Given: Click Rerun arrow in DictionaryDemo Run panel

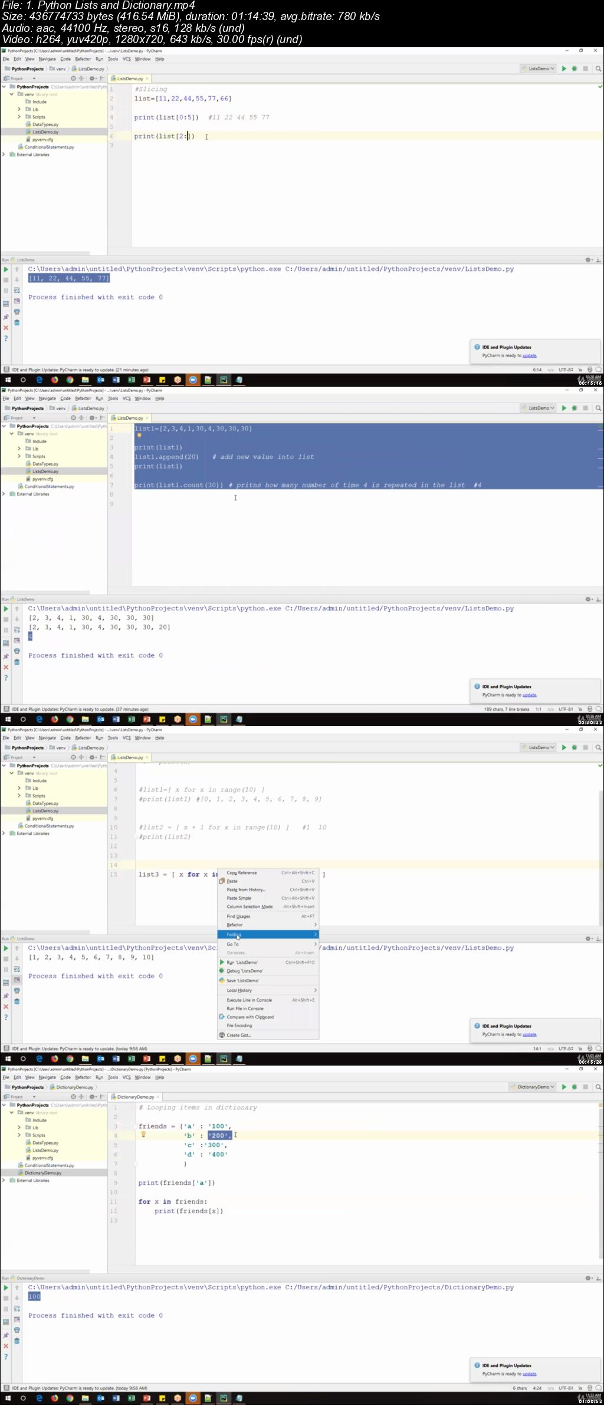Looking at the screenshot, I should (6, 1288).
